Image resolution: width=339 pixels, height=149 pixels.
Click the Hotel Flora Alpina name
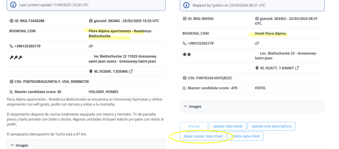pos(270,33)
